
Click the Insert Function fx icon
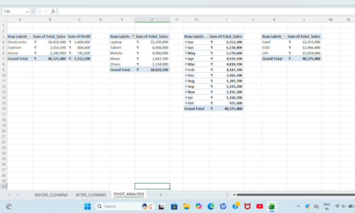53,11
